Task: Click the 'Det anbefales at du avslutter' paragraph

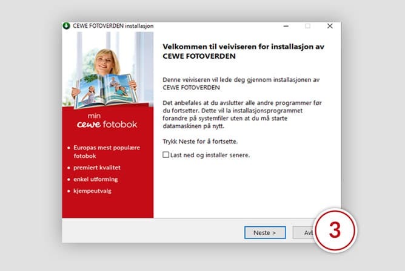Action: [242, 114]
